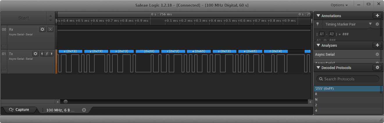
Task: Select the A1 timing marker
Action: [322, 34]
